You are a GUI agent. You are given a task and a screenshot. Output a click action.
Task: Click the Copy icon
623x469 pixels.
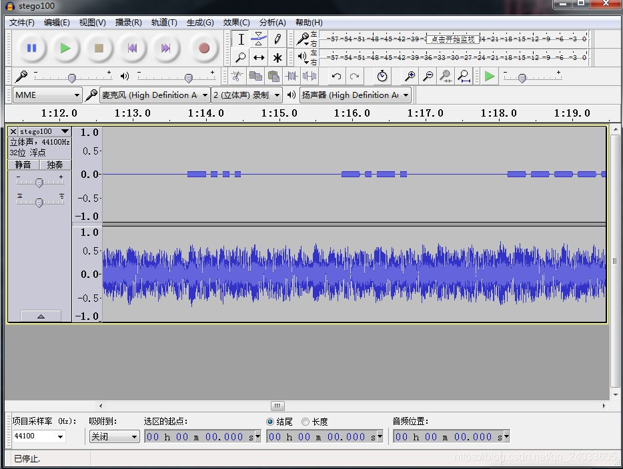tap(255, 76)
